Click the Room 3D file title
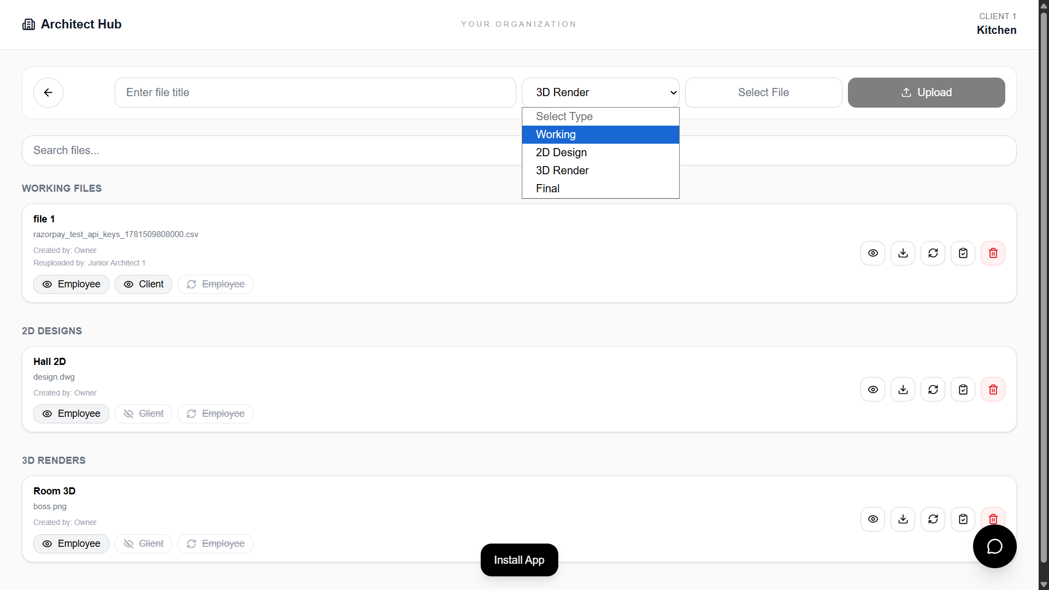This screenshot has height=590, width=1049. (55, 491)
